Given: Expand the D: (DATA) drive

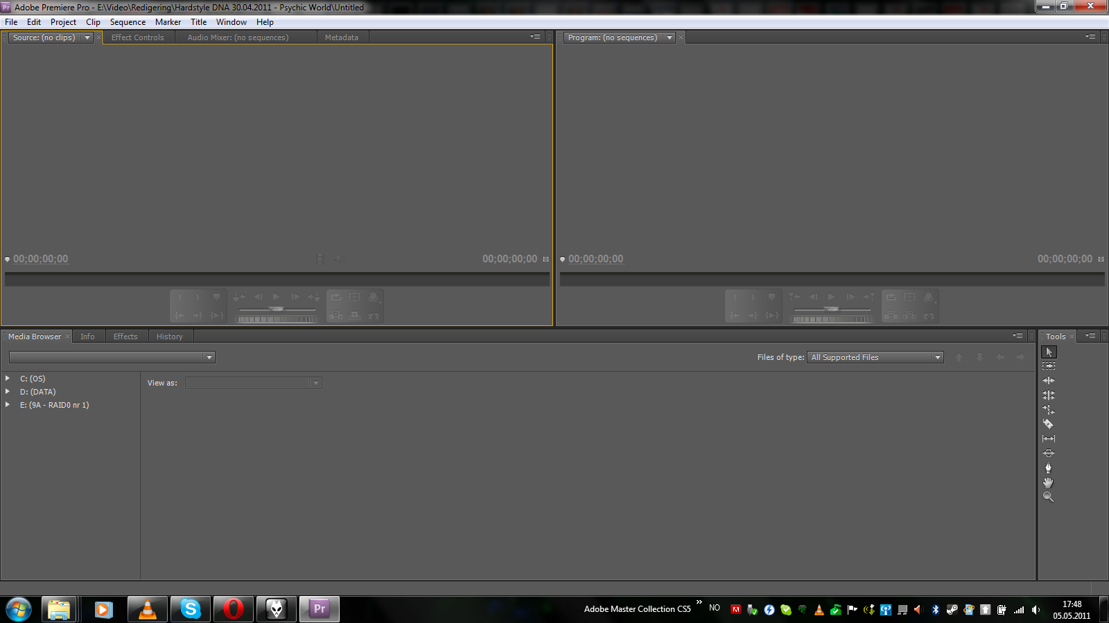Looking at the screenshot, I should (8, 391).
